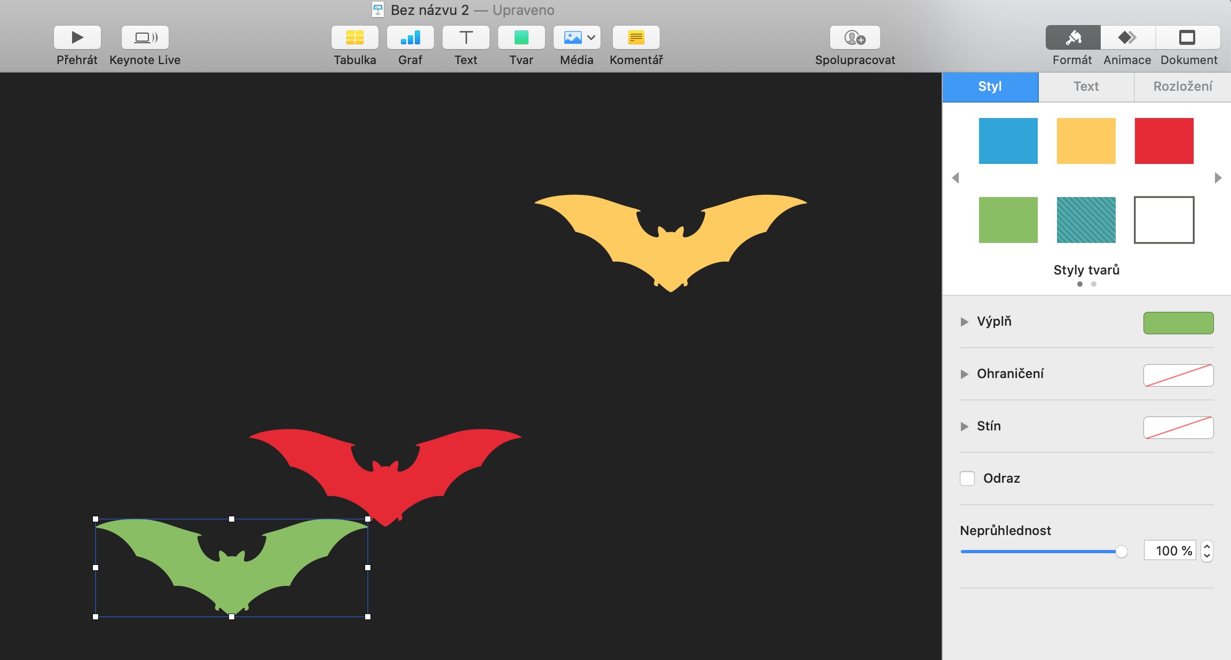Show the Dokument inspector panel
The width and height of the screenshot is (1231, 660).
click(1188, 37)
